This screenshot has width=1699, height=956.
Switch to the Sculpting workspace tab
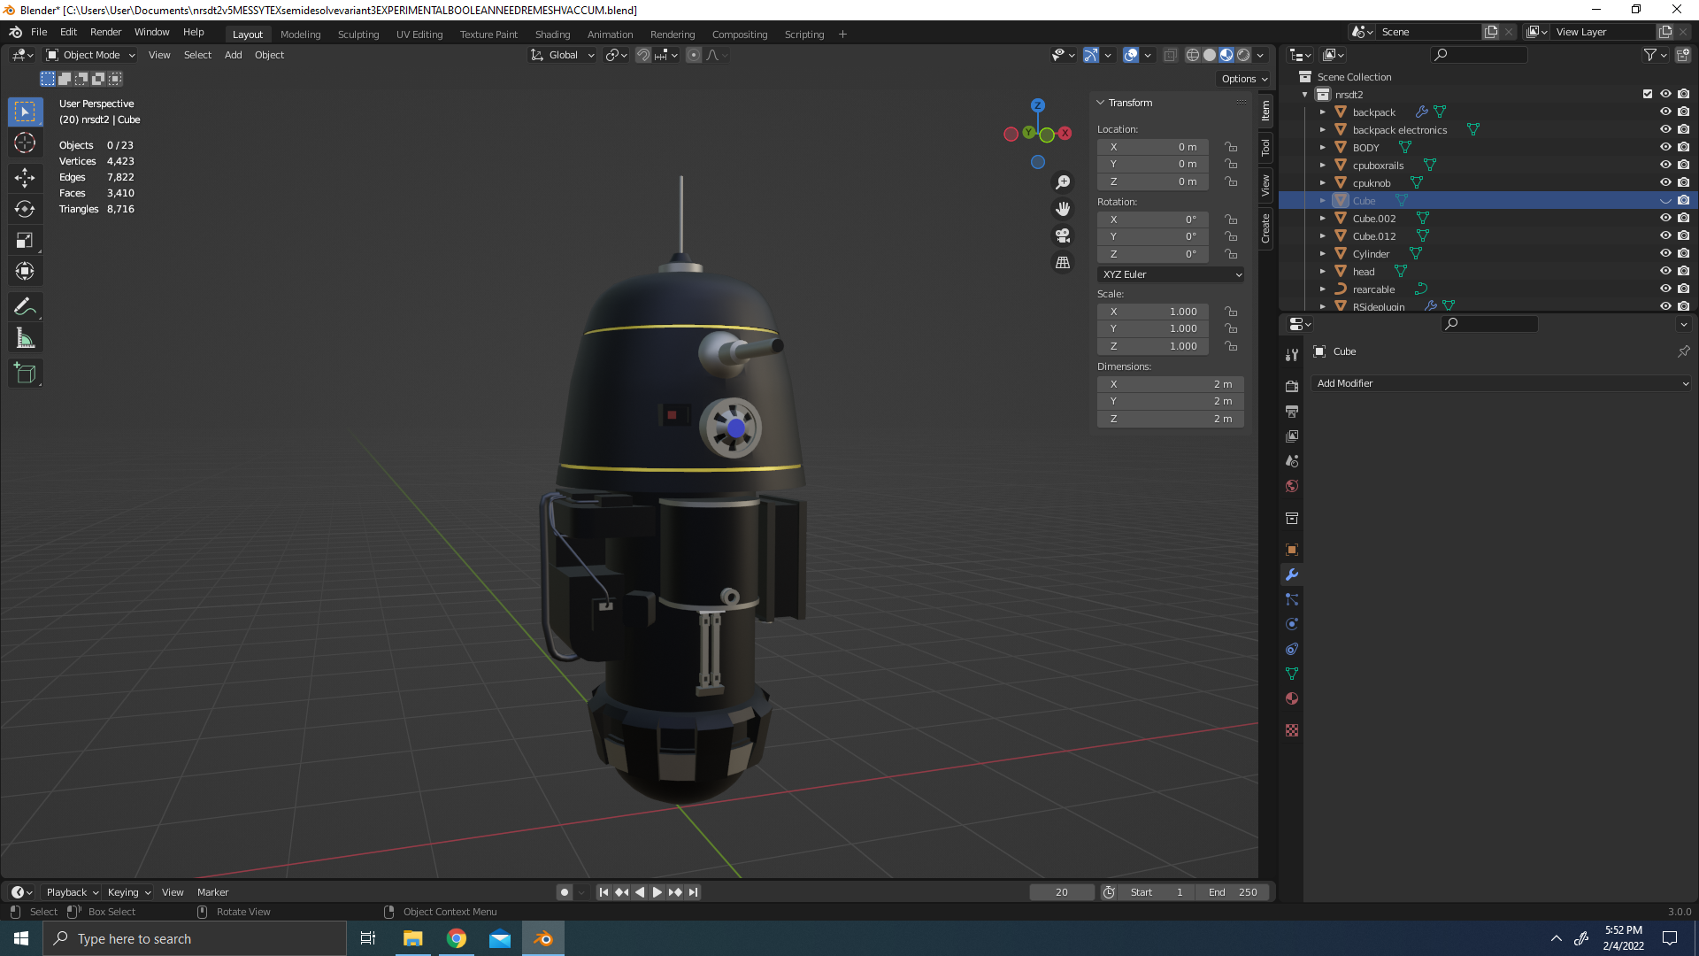[357, 35]
